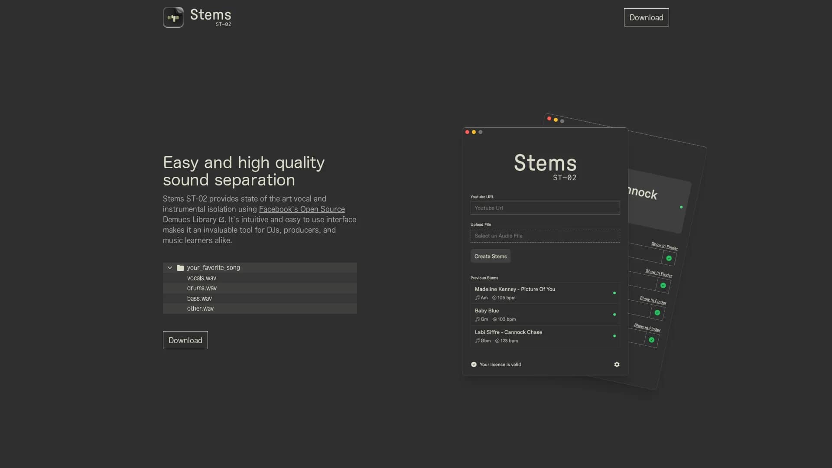The image size is (832, 468).
Task: Click the red close dot of back window
Action: (549, 118)
